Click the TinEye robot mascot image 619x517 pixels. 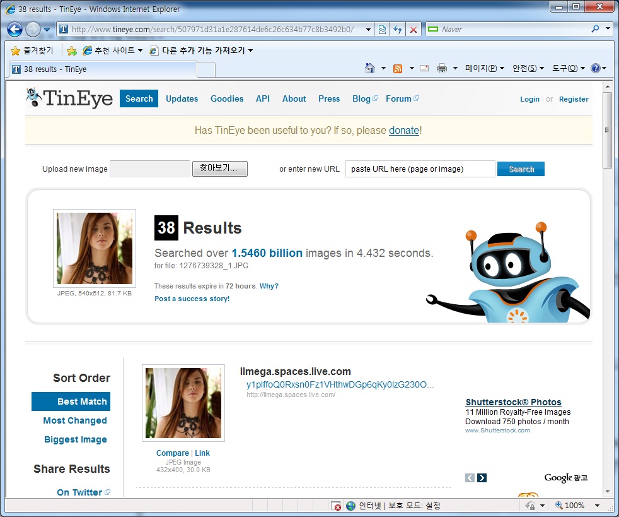point(509,272)
